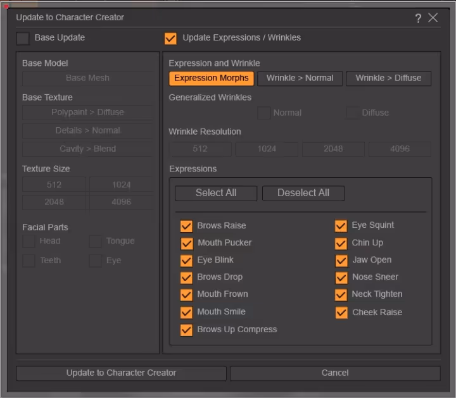Cancel the update dialog
The image size is (456, 398).
tap(335, 373)
